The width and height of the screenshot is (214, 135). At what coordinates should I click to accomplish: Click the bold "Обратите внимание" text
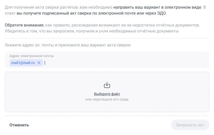24,25
